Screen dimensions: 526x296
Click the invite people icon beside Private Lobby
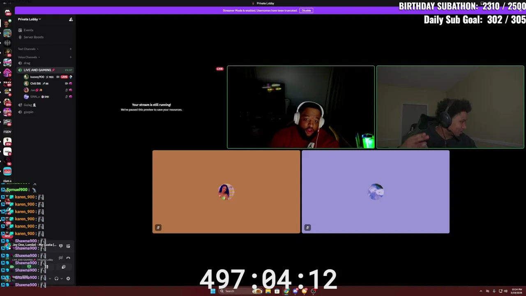coord(71,19)
